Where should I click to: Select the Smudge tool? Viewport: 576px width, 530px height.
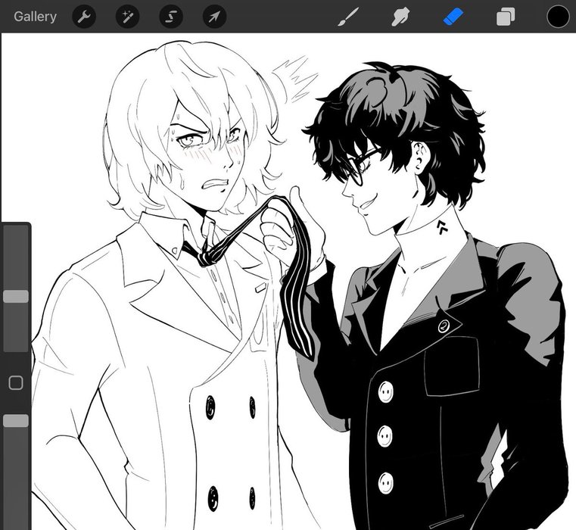coord(400,17)
